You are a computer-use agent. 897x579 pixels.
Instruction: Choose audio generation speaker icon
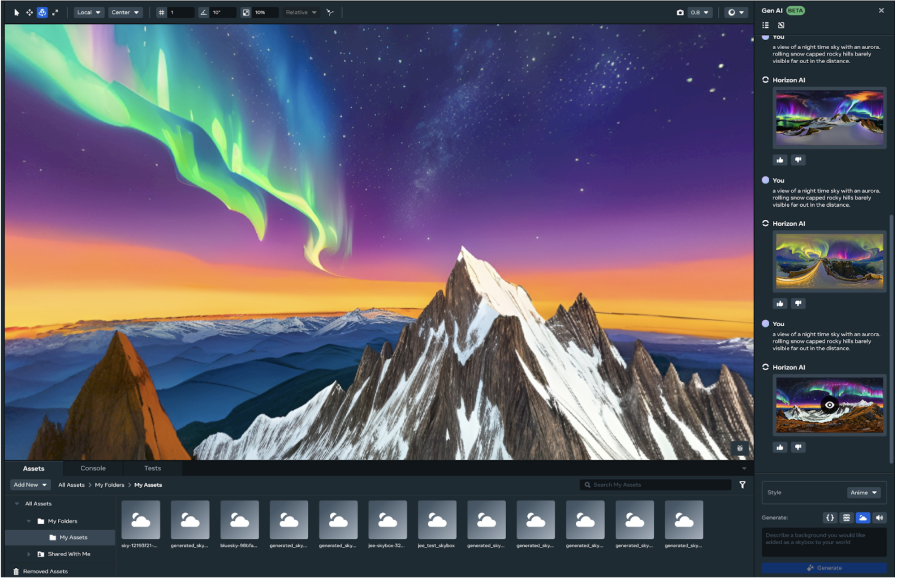[x=880, y=518]
